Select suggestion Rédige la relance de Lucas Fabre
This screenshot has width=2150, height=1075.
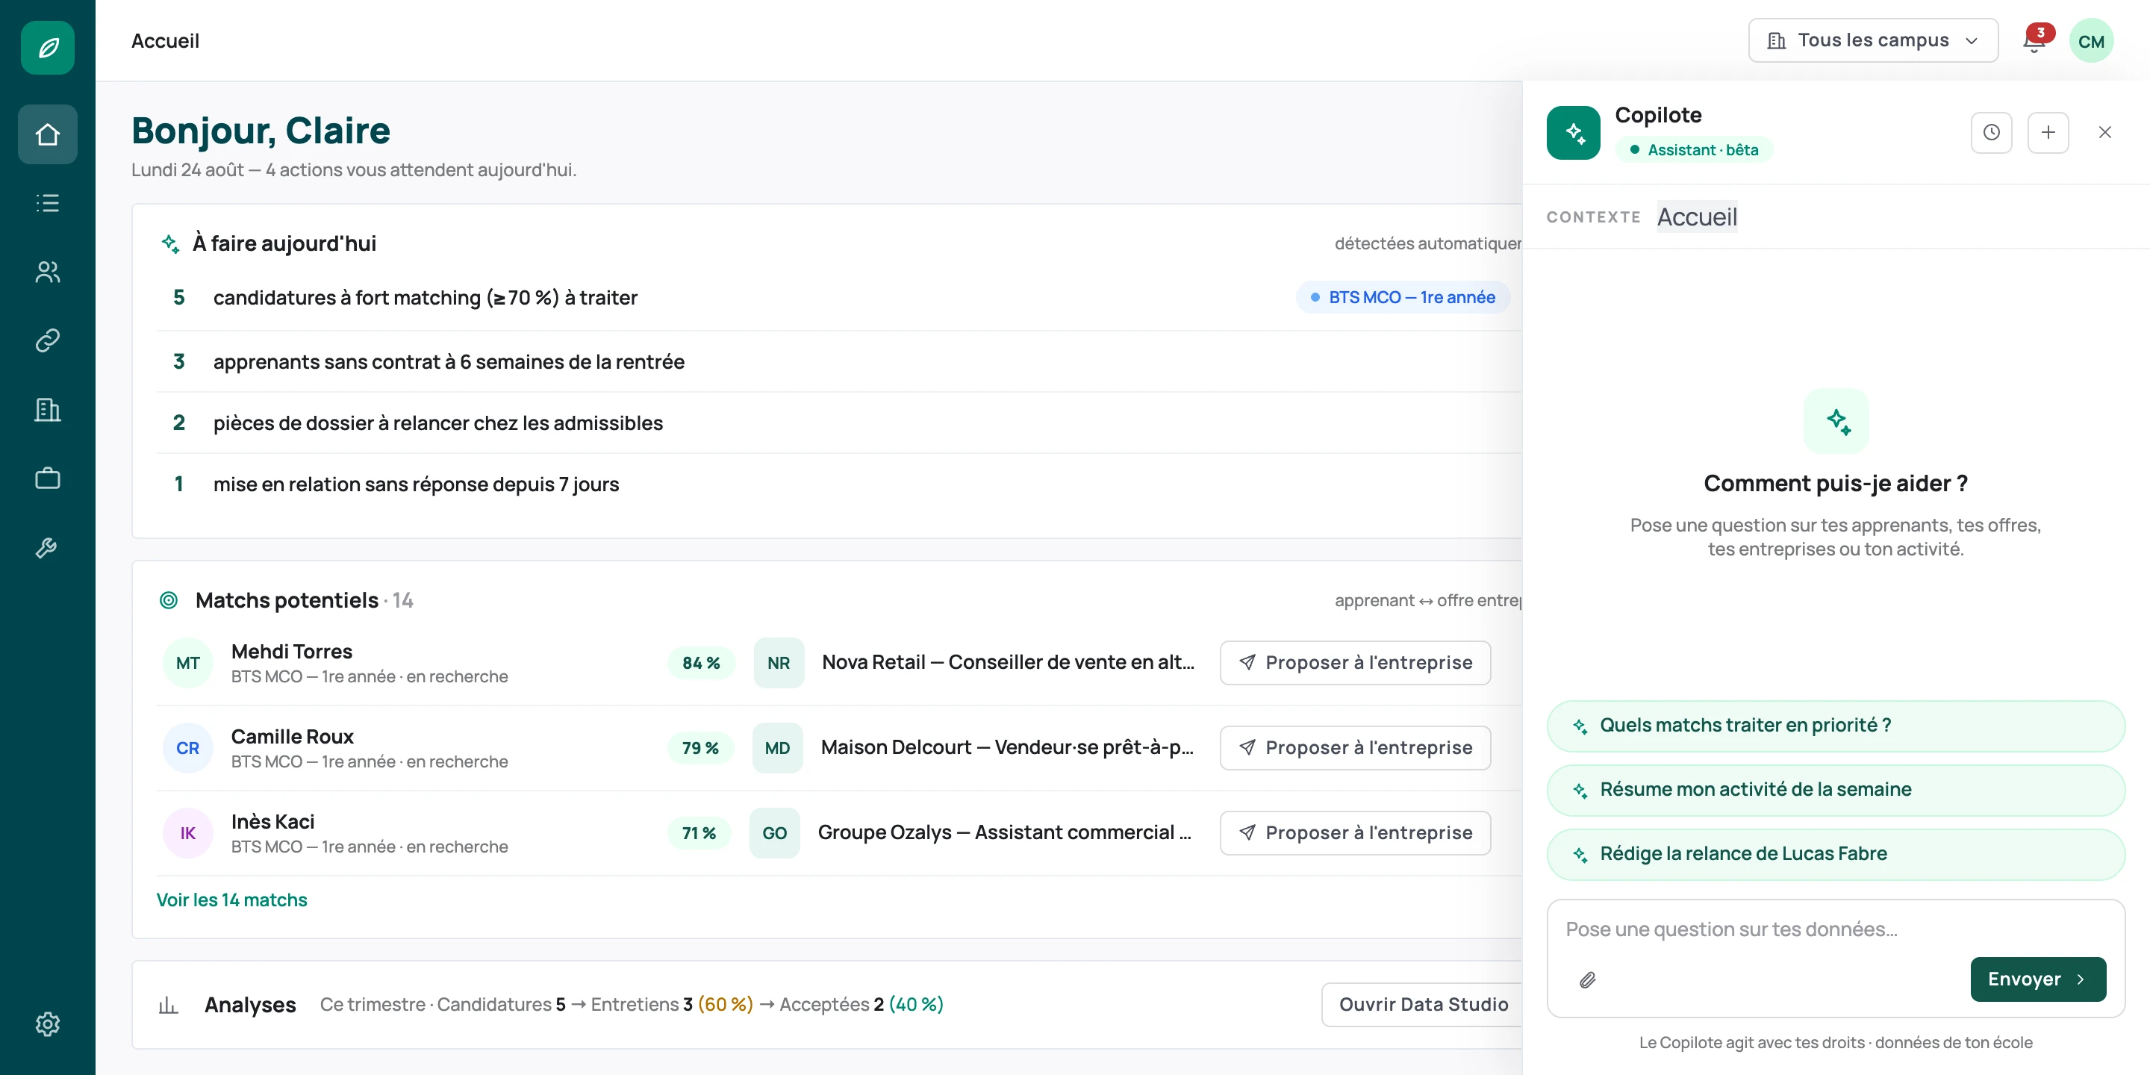click(x=1836, y=855)
